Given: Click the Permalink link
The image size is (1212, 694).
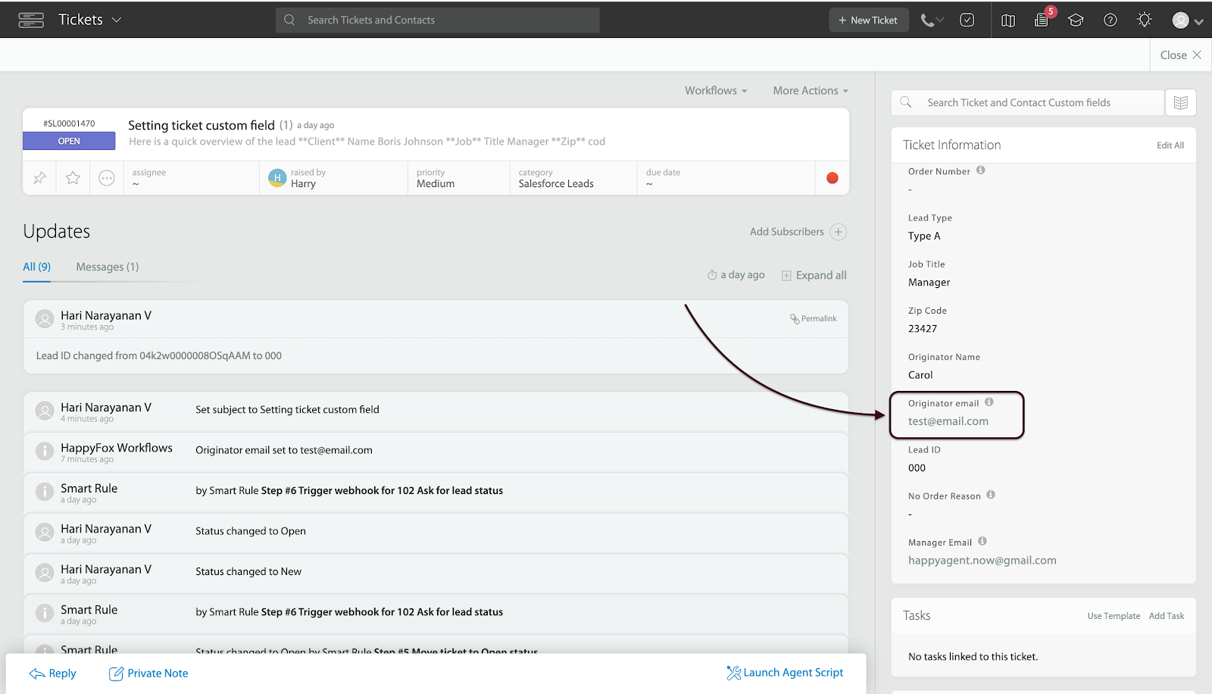Looking at the screenshot, I should [814, 319].
